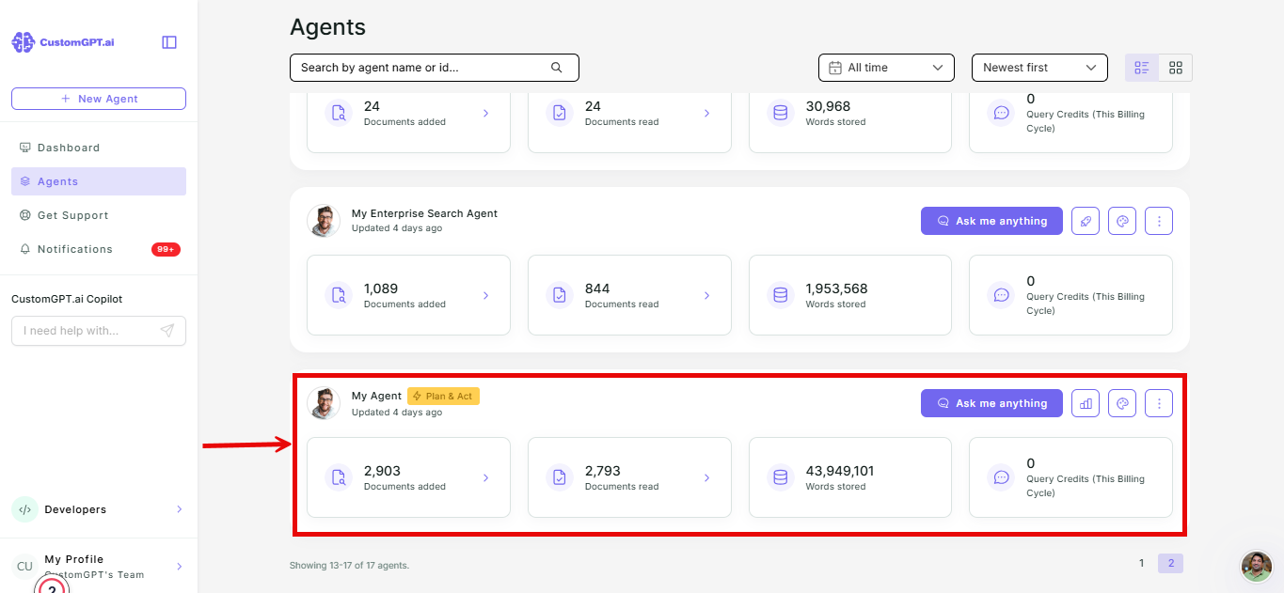Click the calendar icon in date filter
1284x593 pixels.
pos(834,68)
